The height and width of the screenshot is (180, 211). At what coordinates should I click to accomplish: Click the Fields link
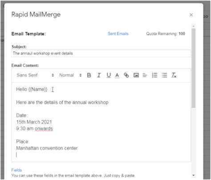(16, 170)
